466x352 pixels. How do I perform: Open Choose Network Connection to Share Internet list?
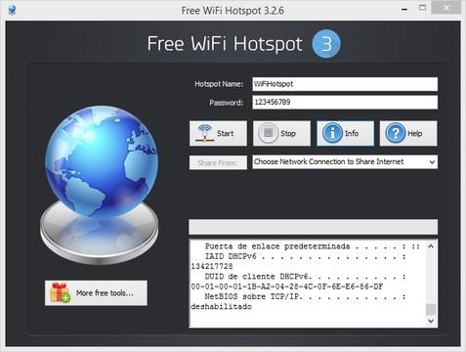coord(345,162)
